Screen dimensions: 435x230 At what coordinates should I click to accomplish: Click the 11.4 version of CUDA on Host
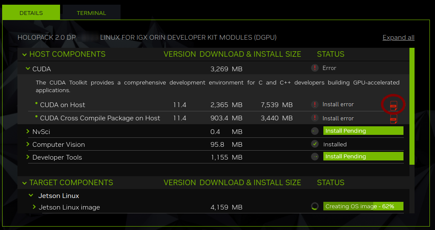pos(179,105)
